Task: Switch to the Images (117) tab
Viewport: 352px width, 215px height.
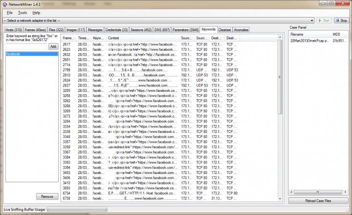Action: [x=76, y=30]
